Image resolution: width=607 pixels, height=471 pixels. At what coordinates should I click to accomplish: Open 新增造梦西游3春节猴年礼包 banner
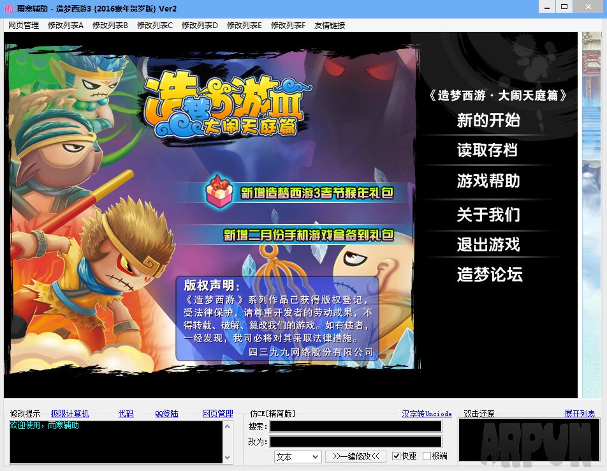pyautogui.click(x=317, y=193)
